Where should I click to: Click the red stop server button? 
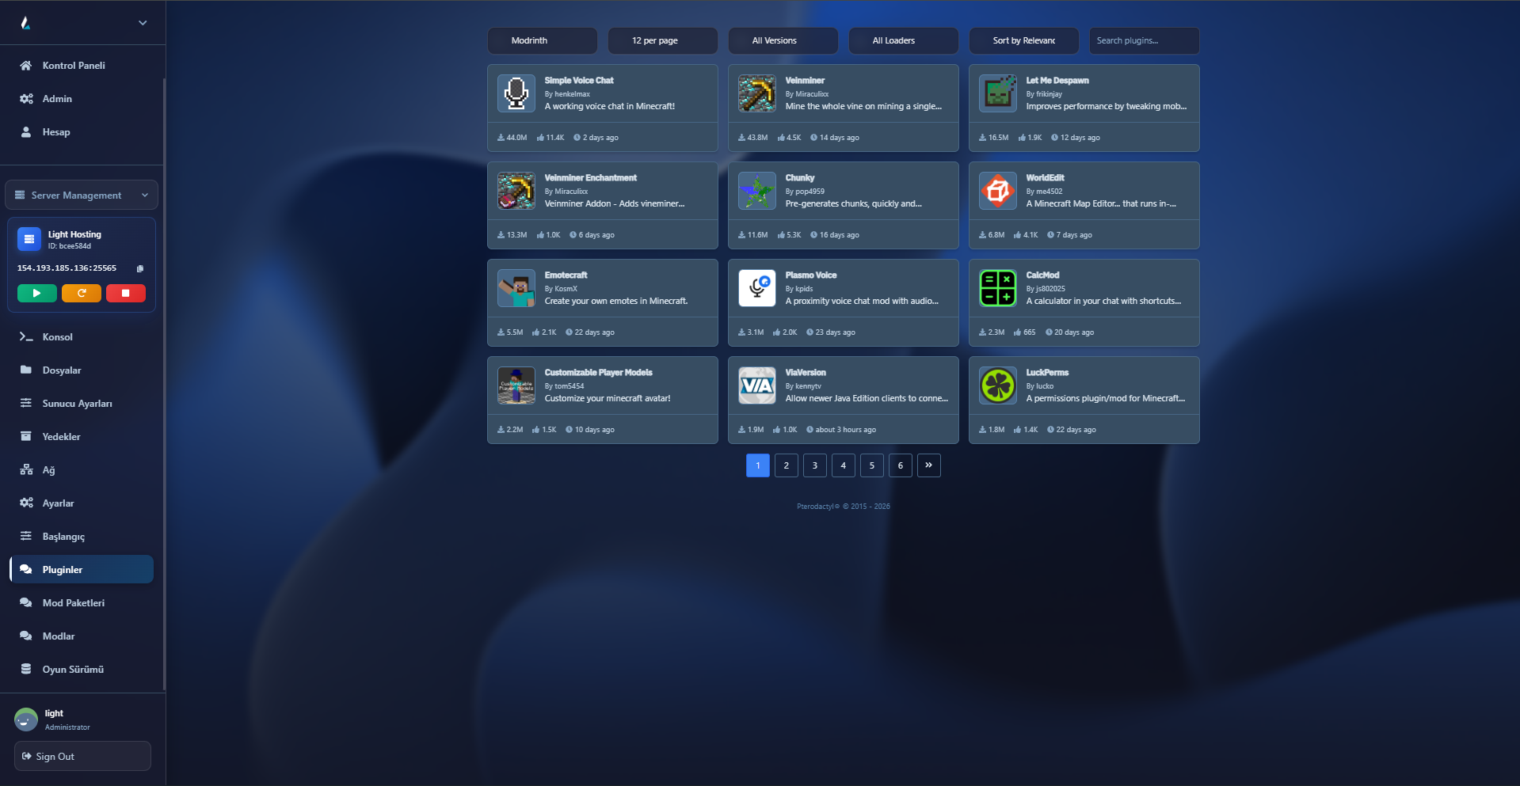[125, 293]
